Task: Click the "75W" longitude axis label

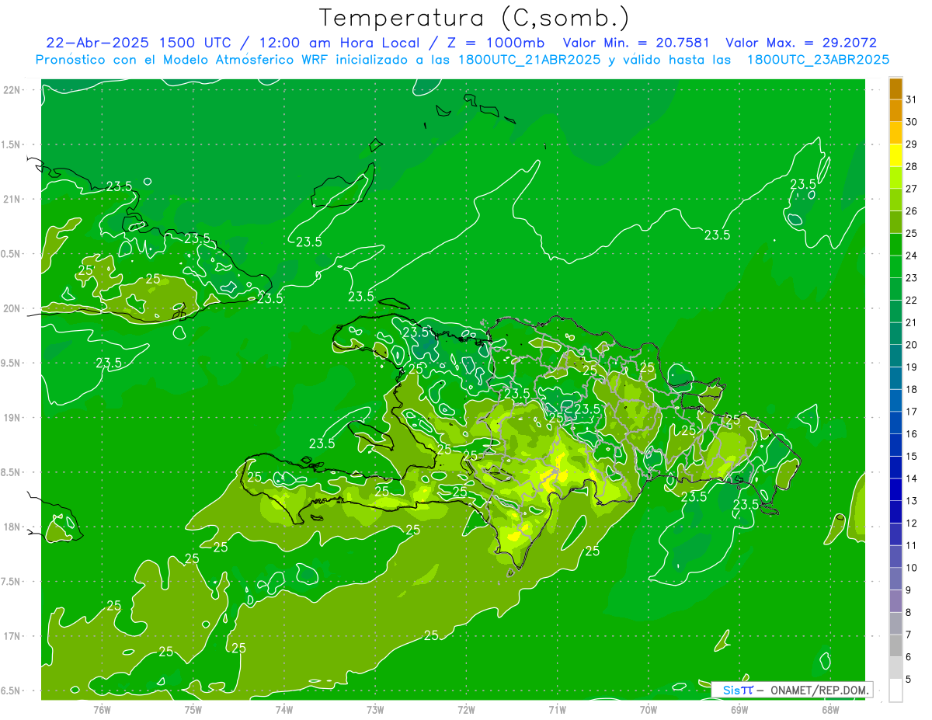Action: (193, 709)
